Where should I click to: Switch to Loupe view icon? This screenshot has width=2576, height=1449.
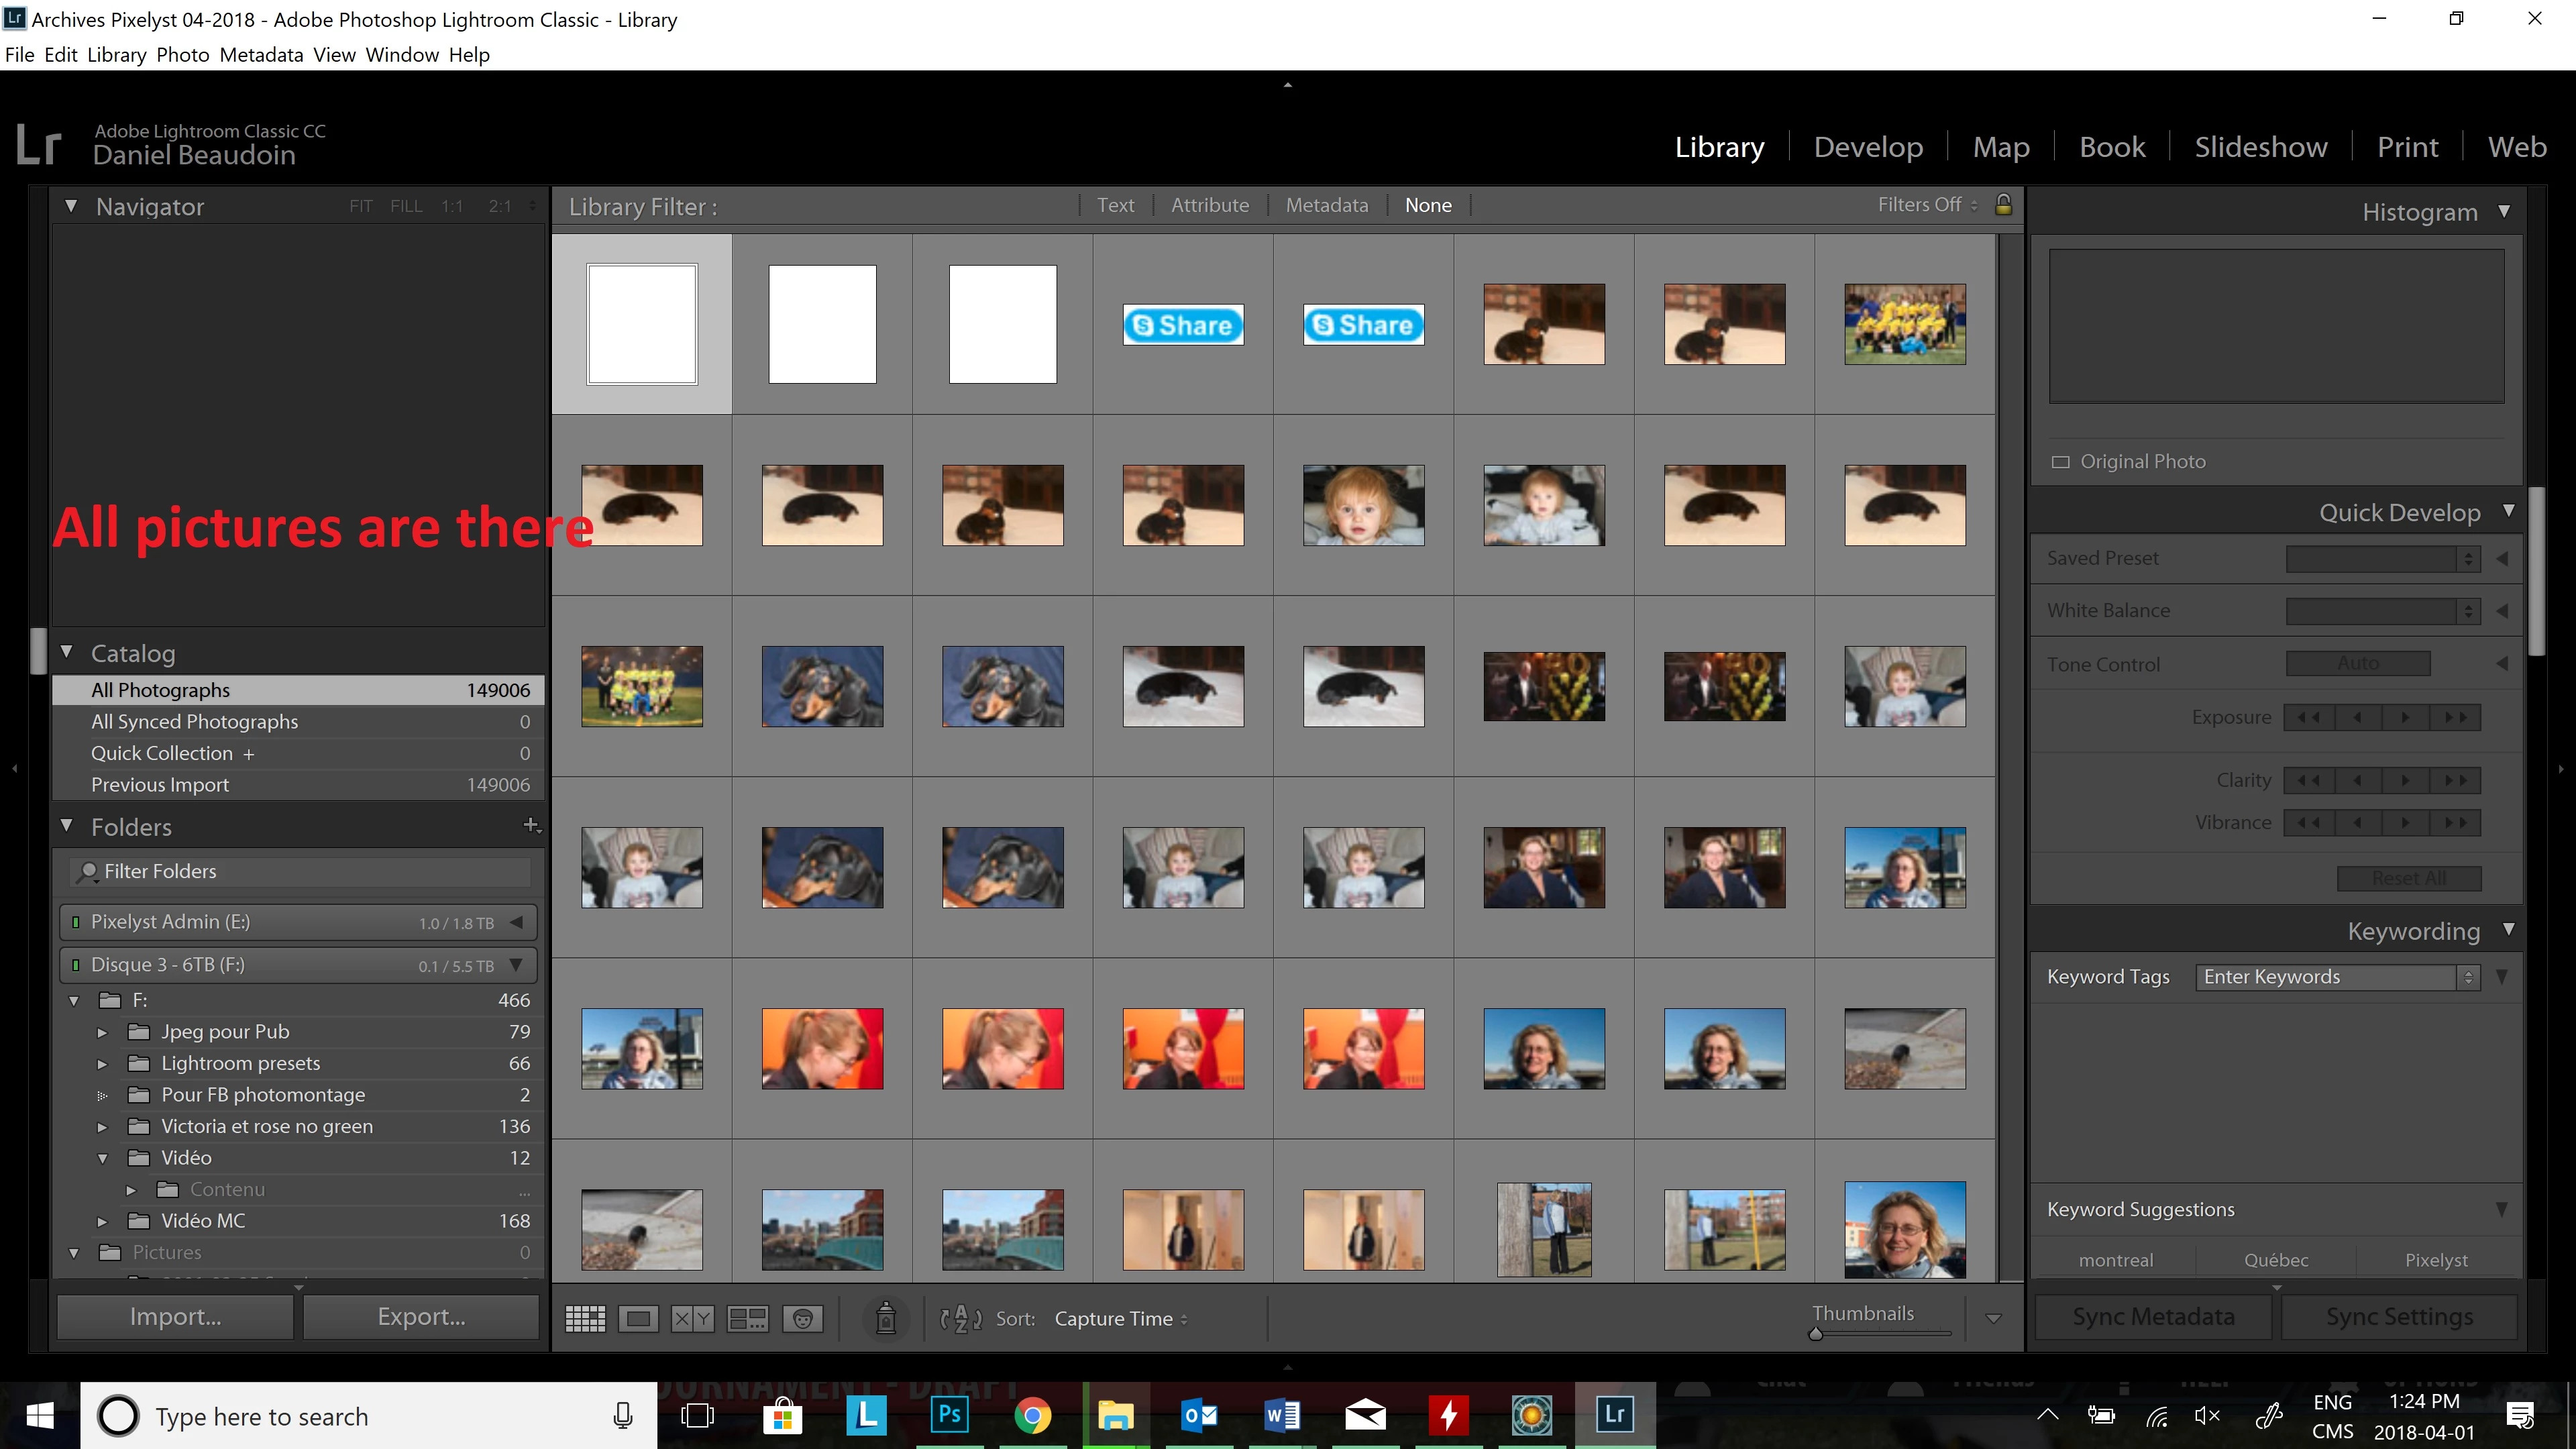pyautogui.click(x=638, y=1319)
